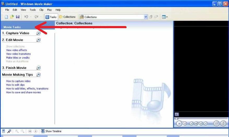Open the Views dropdown button
This screenshot has width=229, height=137.
coord(165,17)
